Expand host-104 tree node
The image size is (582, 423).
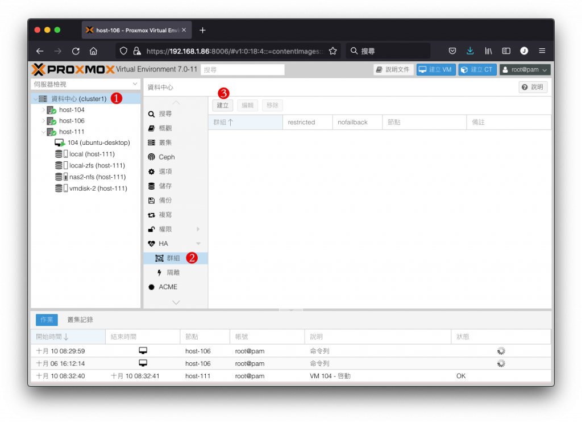pyautogui.click(x=43, y=110)
